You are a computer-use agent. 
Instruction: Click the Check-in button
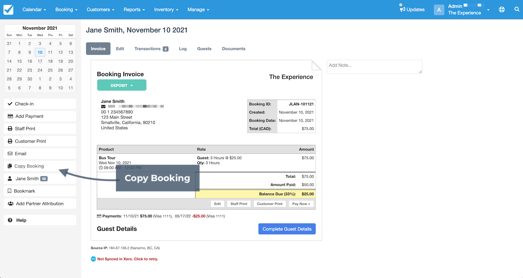(x=40, y=104)
